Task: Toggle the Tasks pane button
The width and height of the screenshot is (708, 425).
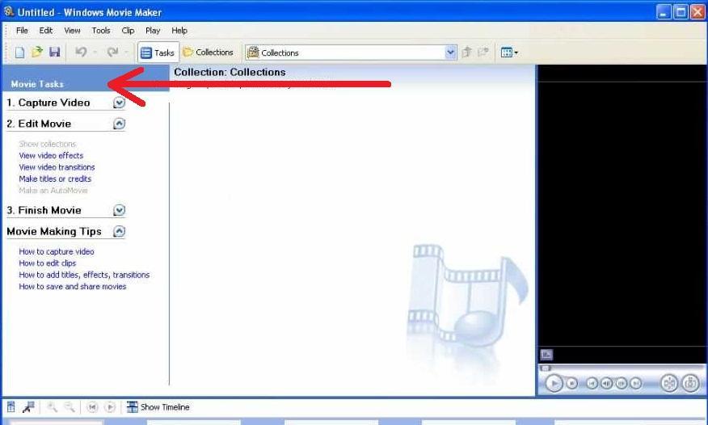Action: tap(158, 53)
